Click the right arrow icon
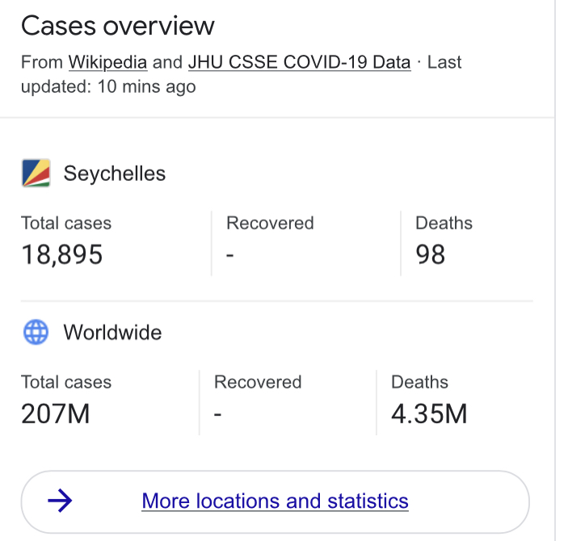The height and width of the screenshot is (541, 568). click(60, 501)
